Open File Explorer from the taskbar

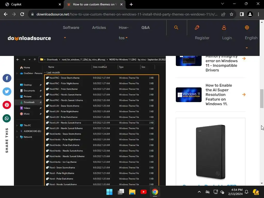tap(132, 192)
